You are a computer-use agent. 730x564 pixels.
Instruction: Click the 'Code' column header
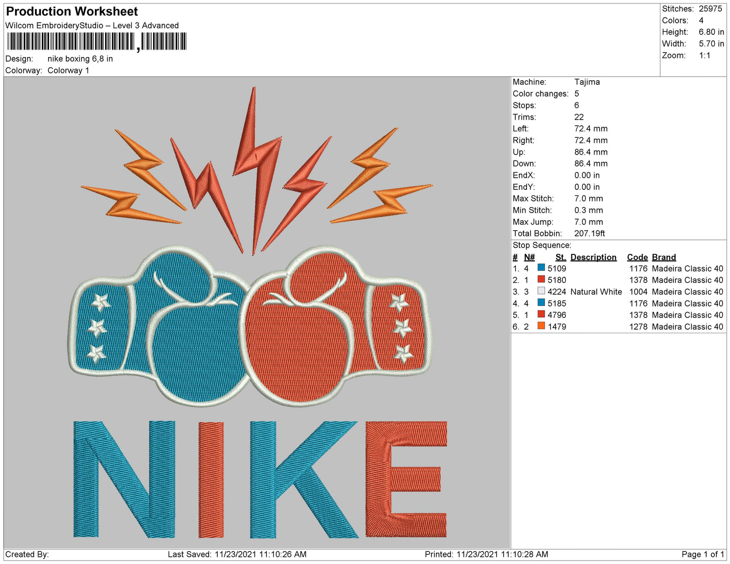637,258
